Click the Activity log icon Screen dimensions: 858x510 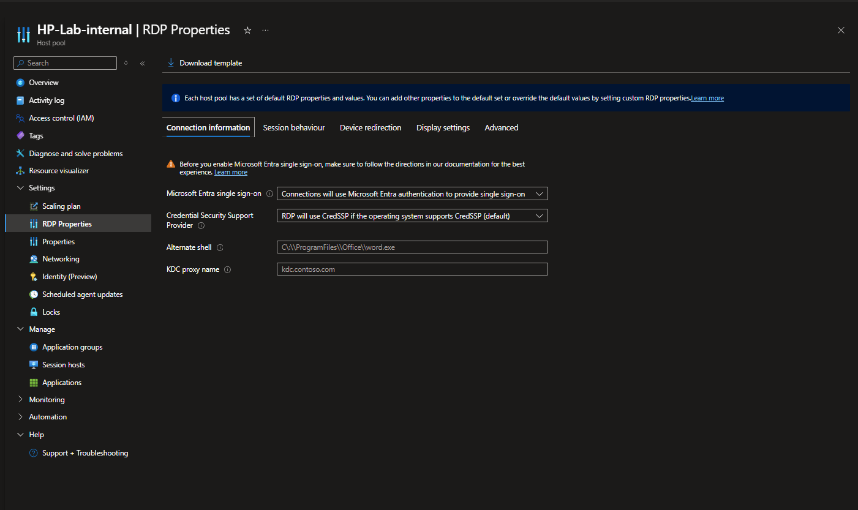click(20, 100)
